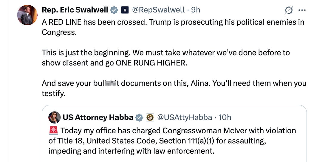This screenshot has width=328, height=162.
Task: Click the 10h timestamp on the quoted post
Action: click(225, 117)
